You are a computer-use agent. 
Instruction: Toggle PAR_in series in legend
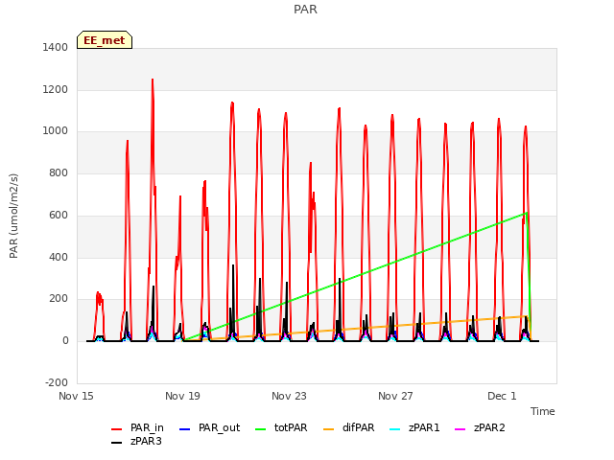click(x=137, y=428)
